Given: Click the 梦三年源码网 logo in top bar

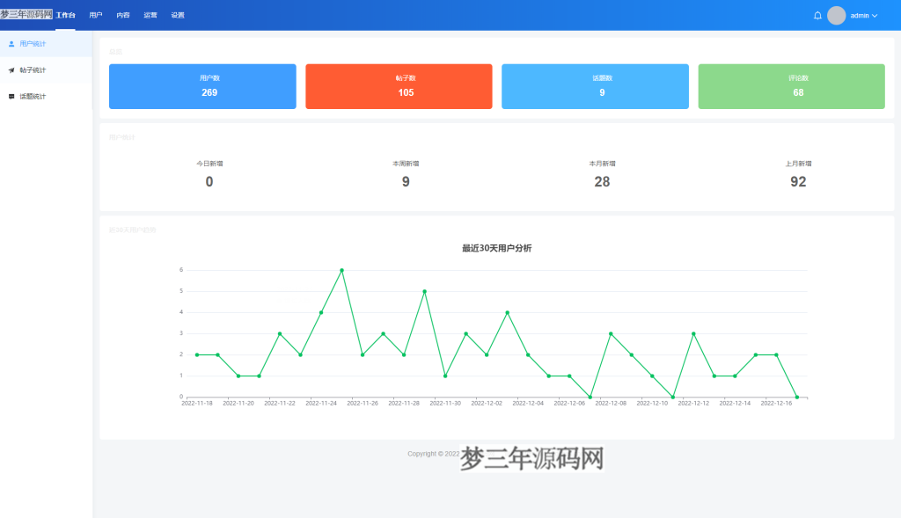Looking at the screenshot, I should 27,14.
